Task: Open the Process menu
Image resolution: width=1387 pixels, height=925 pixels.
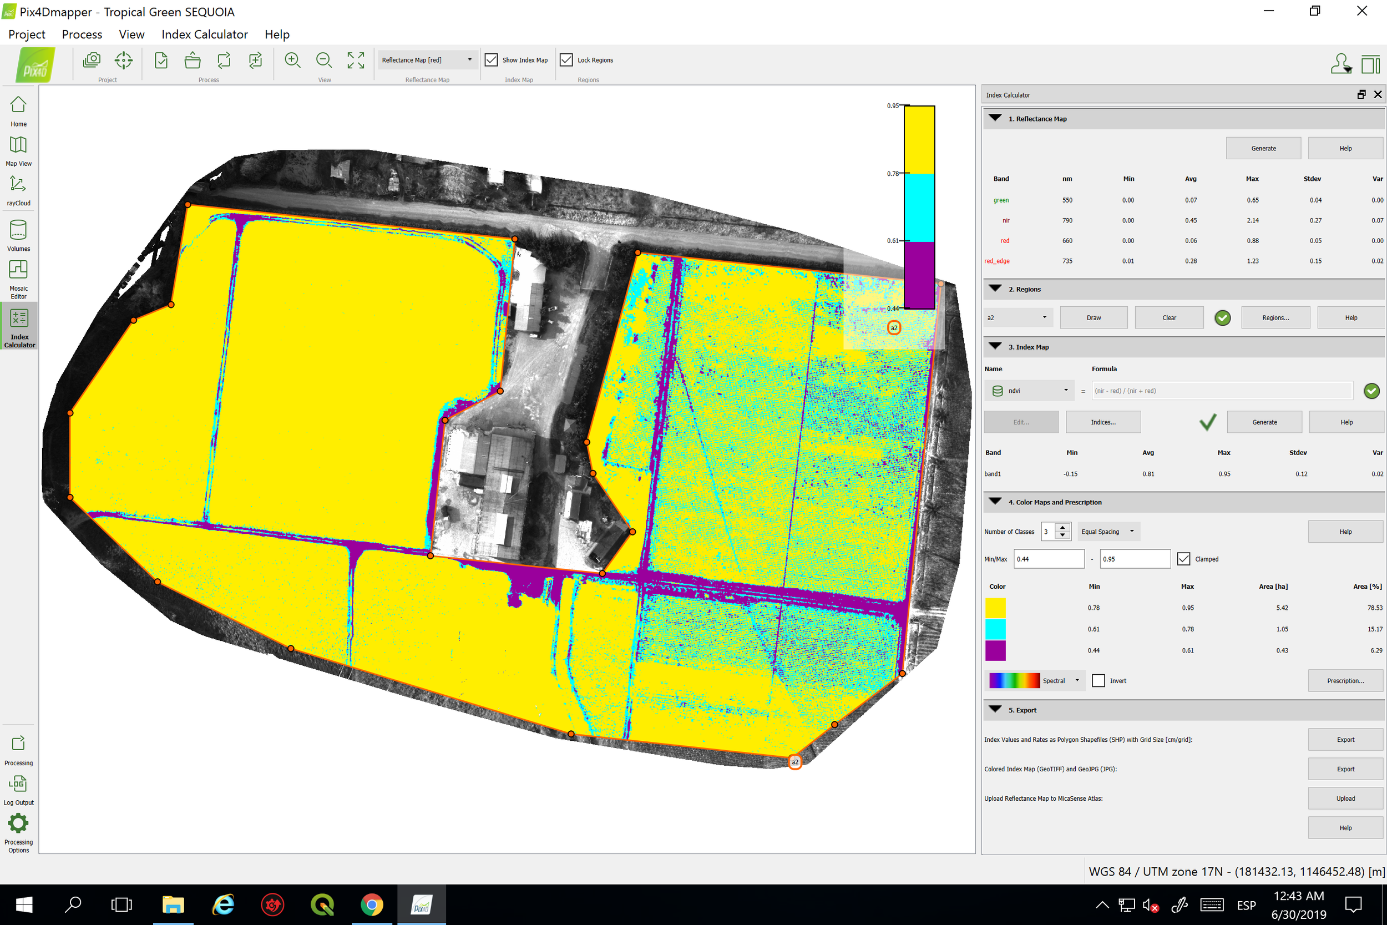Action: click(x=82, y=34)
